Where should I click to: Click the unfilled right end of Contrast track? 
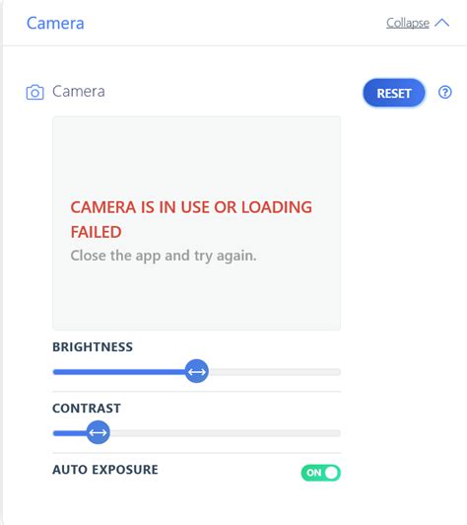(x=226, y=433)
